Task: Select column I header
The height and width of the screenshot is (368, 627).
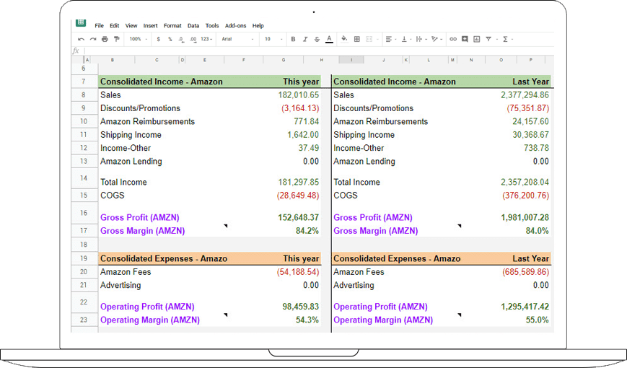Action: pyautogui.click(x=351, y=60)
